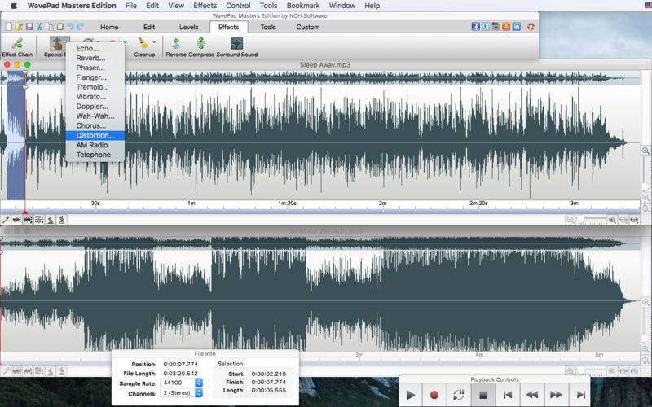Share via the Facebook icon
The image size is (652, 407).
(x=476, y=27)
